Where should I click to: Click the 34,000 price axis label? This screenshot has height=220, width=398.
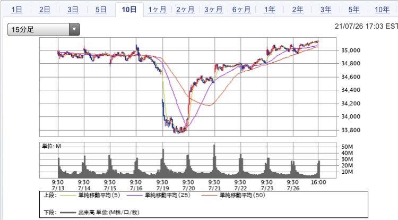[351, 116]
